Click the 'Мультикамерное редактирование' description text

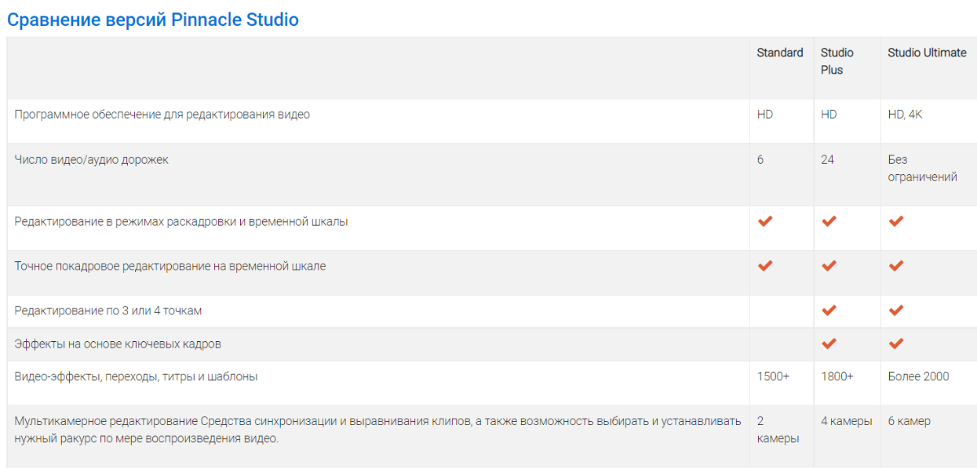[x=378, y=430]
